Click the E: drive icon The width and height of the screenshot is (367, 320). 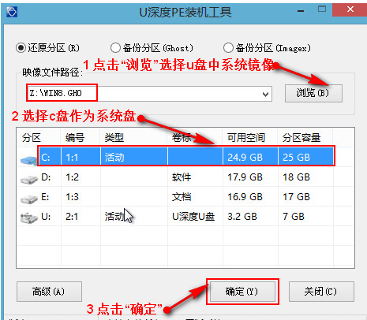tap(29, 199)
